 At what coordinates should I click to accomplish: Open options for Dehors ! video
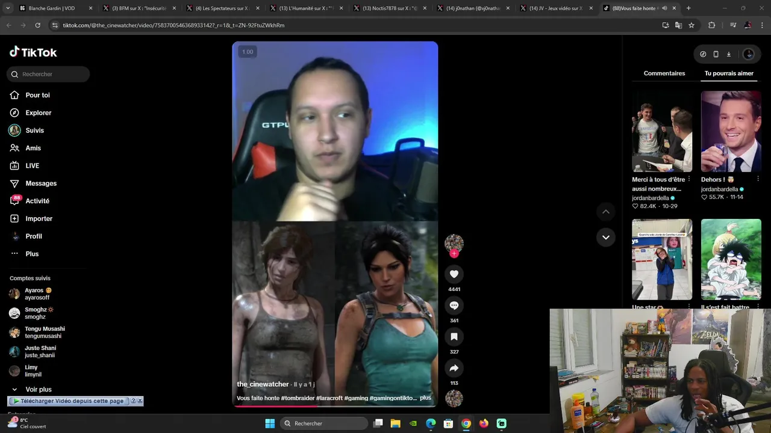point(758,179)
